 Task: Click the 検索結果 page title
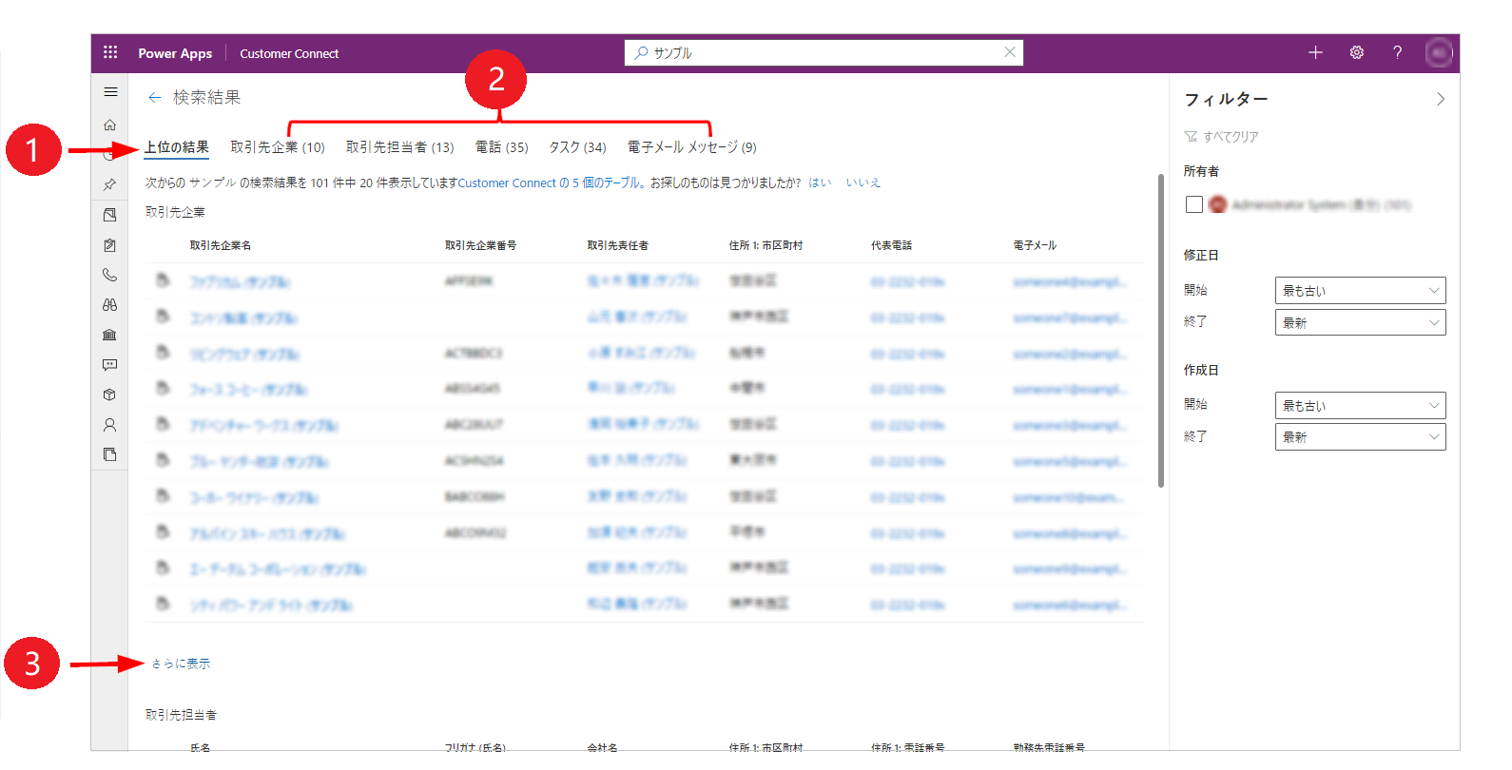[x=206, y=97]
